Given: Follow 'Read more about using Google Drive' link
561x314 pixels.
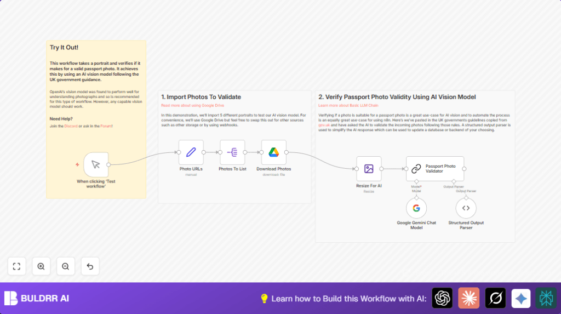Looking at the screenshot, I should pyautogui.click(x=192, y=105).
